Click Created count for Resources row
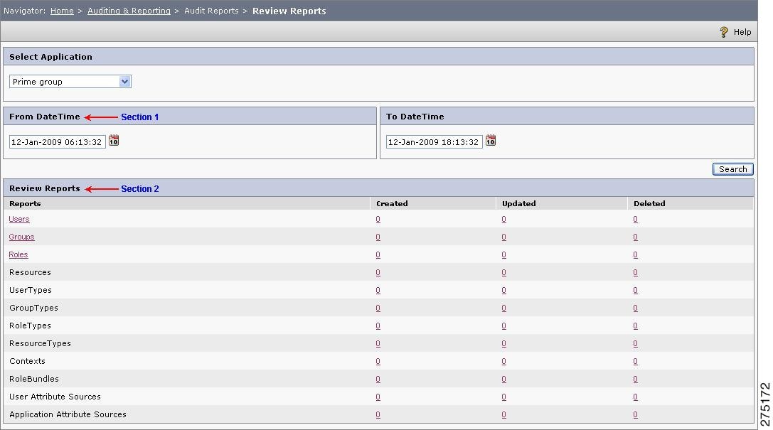This screenshot has width=773, height=430. click(378, 272)
